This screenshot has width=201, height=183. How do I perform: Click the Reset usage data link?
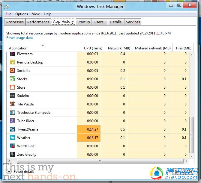[19, 38]
